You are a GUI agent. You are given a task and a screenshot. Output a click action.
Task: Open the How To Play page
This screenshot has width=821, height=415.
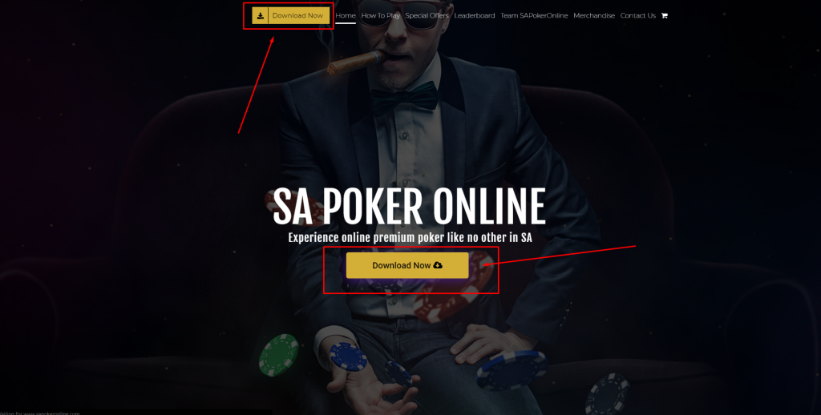click(381, 16)
